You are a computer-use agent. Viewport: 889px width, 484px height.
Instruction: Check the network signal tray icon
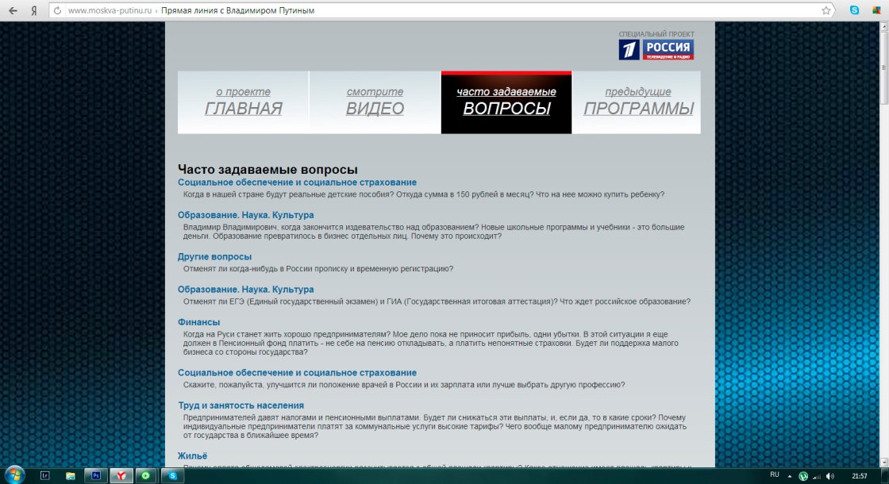point(817,476)
